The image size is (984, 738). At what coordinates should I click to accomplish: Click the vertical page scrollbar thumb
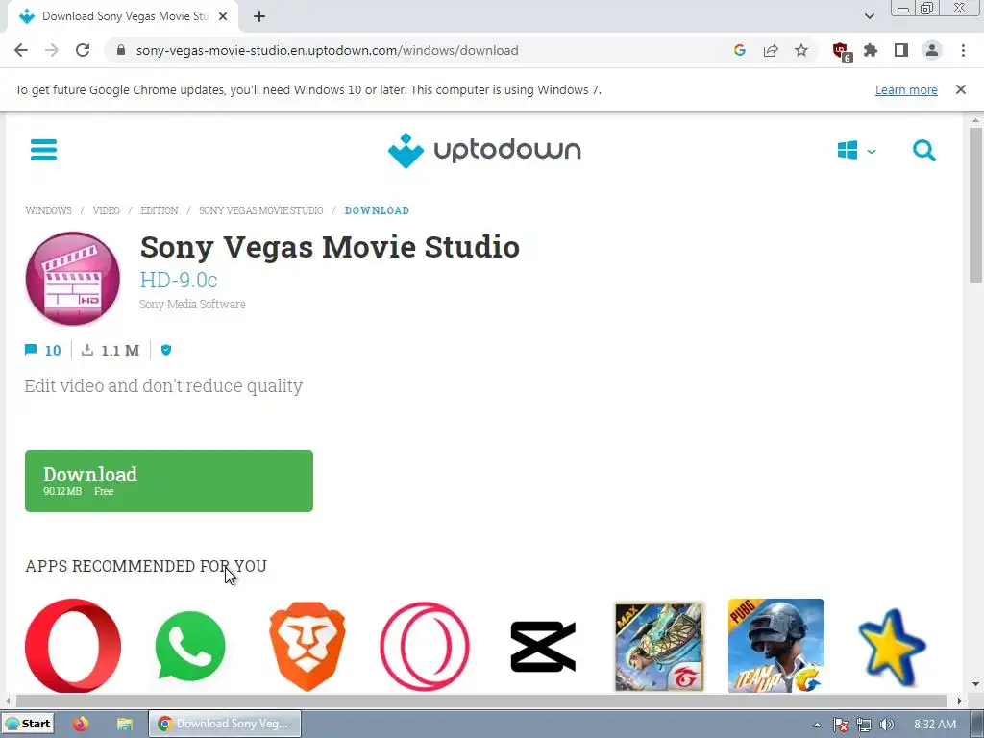(975, 206)
